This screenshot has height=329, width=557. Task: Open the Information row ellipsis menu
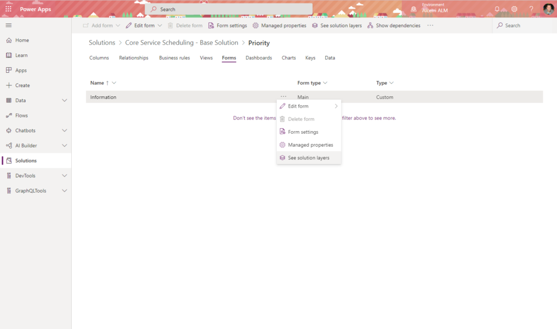[283, 97]
